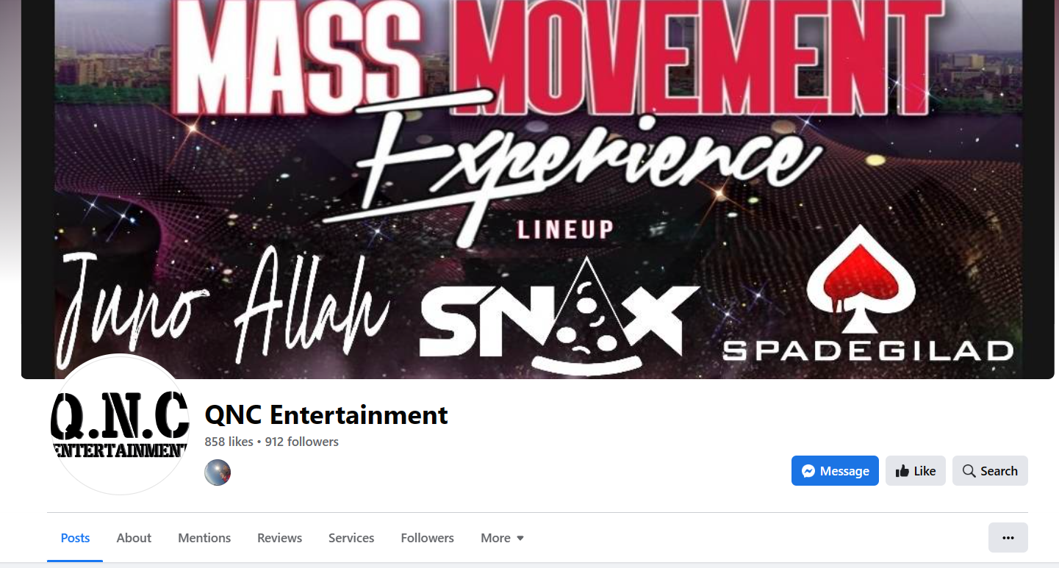Viewport: 1059px width, 568px height.
Task: Click the QNC Entertainment page title
Action: [326, 415]
